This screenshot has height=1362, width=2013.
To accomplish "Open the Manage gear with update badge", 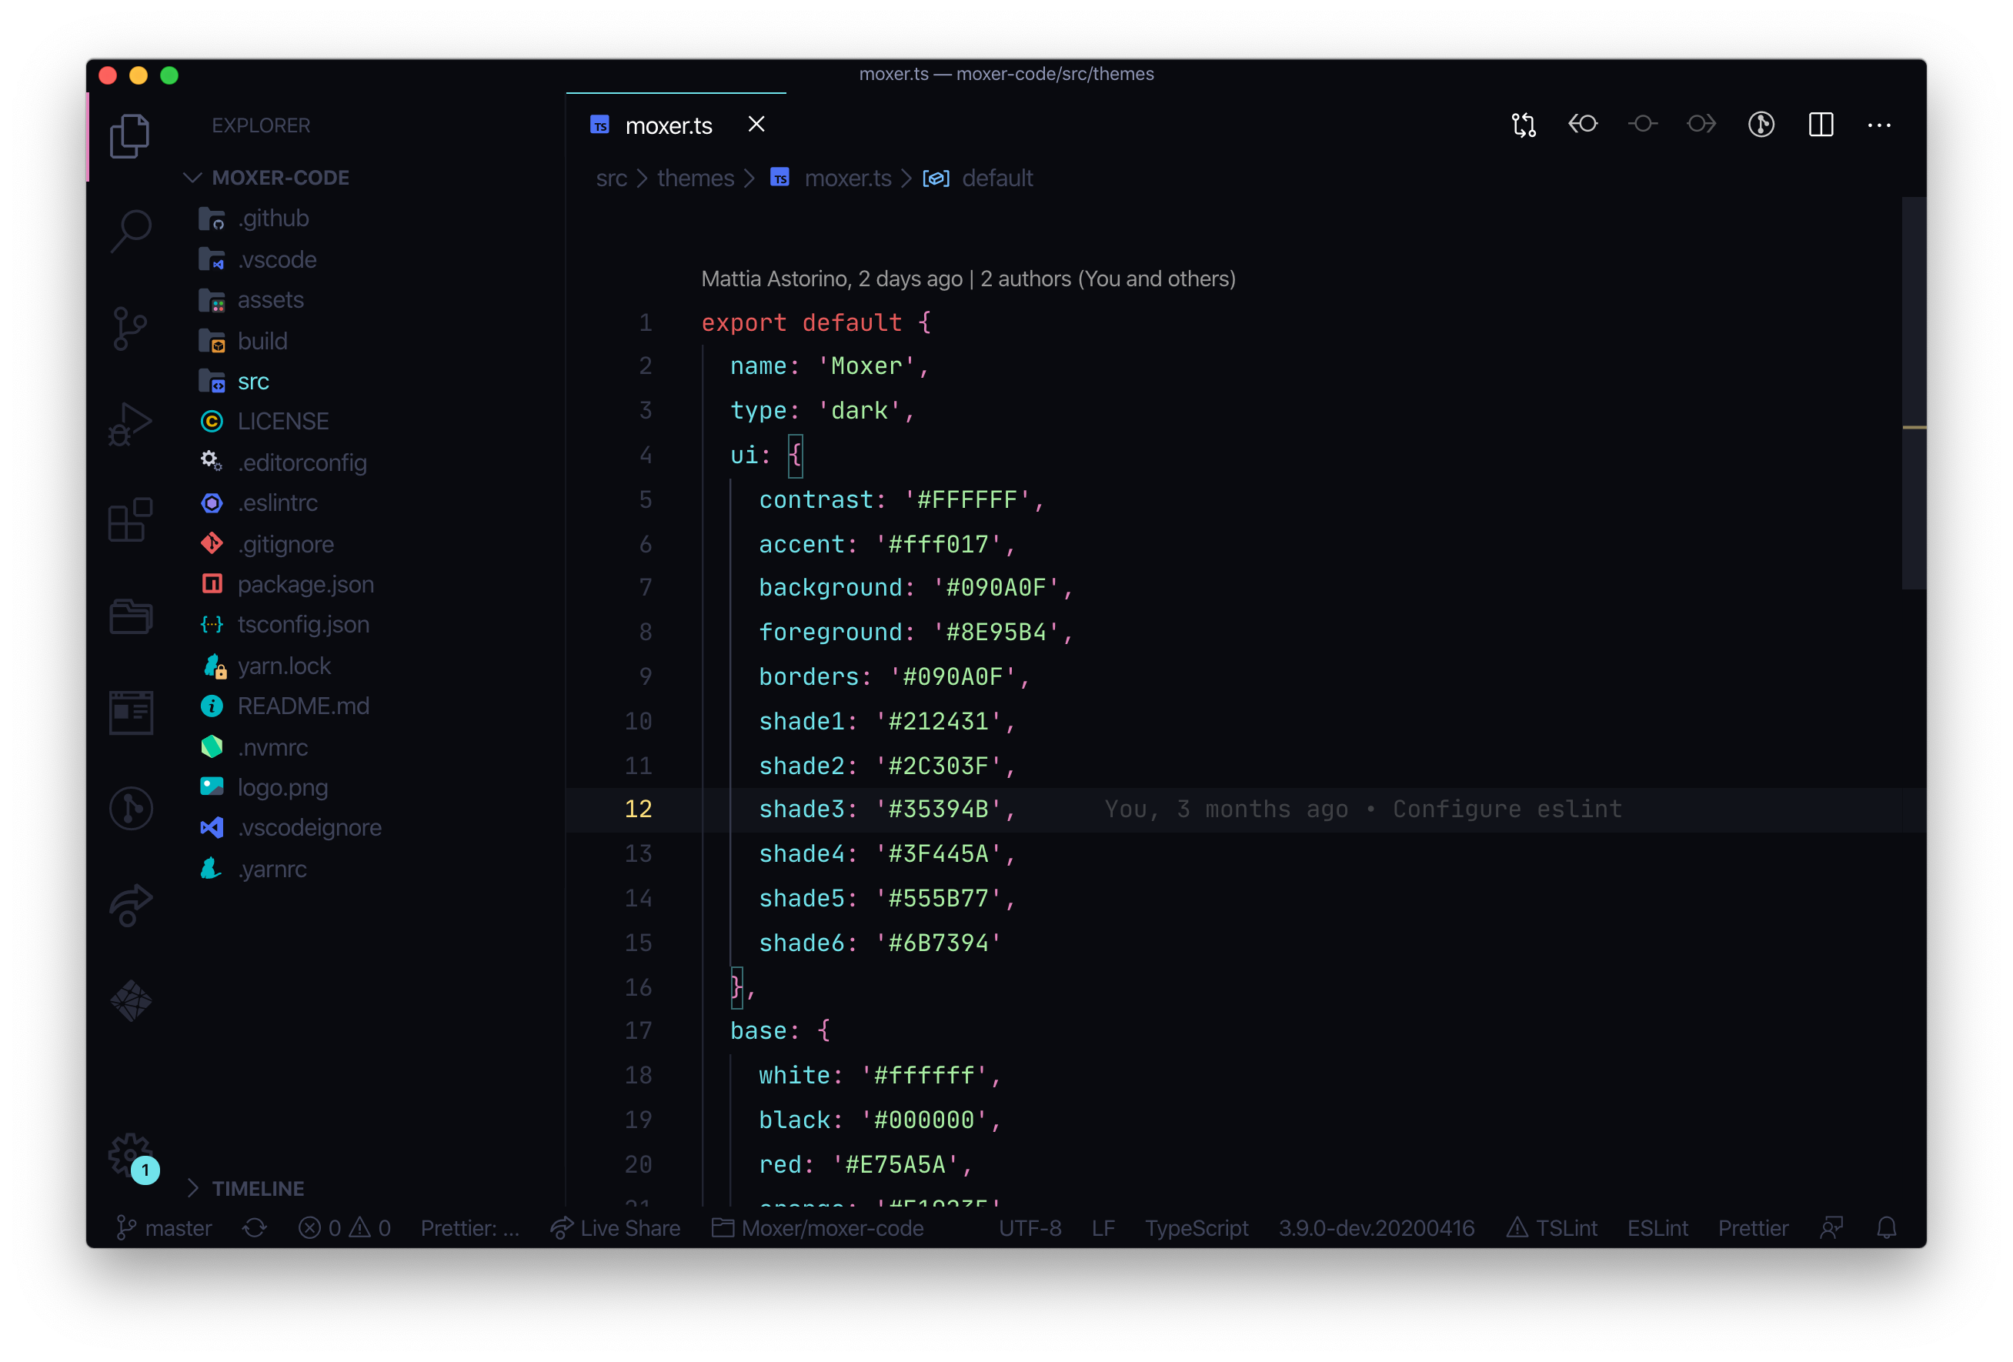I will pyautogui.click(x=132, y=1157).
